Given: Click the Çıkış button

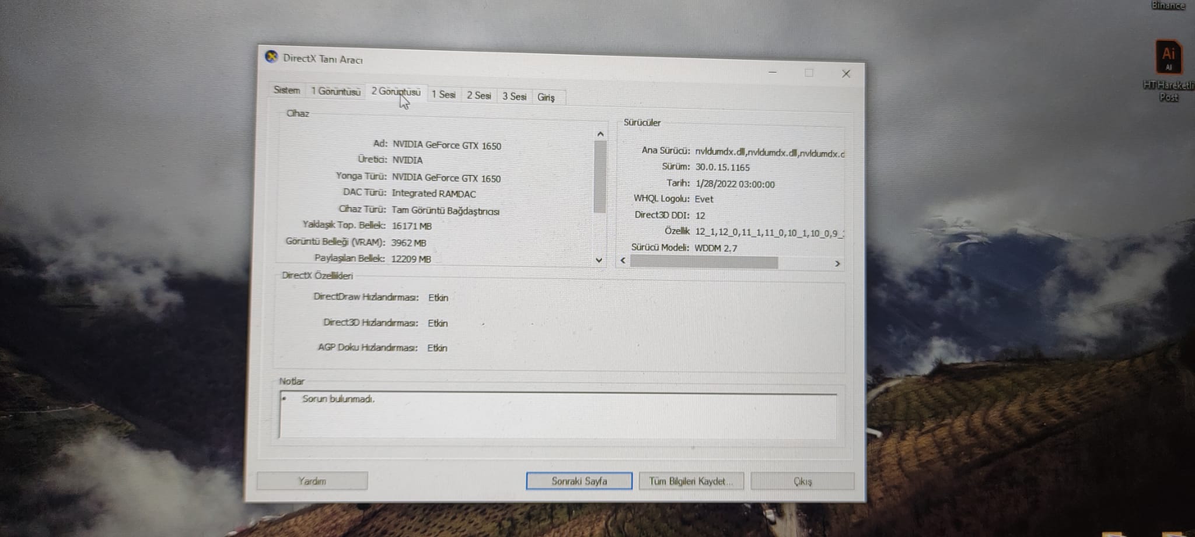Looking at the screenshot, I should [802, 481].
